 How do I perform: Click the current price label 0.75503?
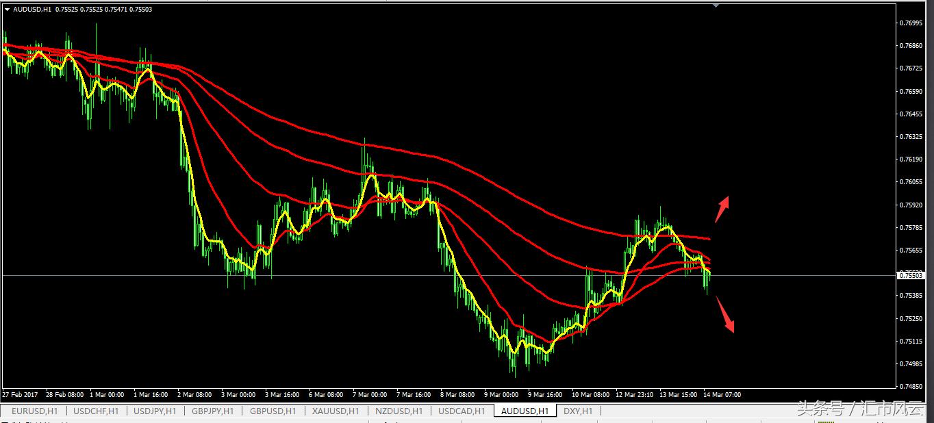pyautogui.click(x=910, y=275)
